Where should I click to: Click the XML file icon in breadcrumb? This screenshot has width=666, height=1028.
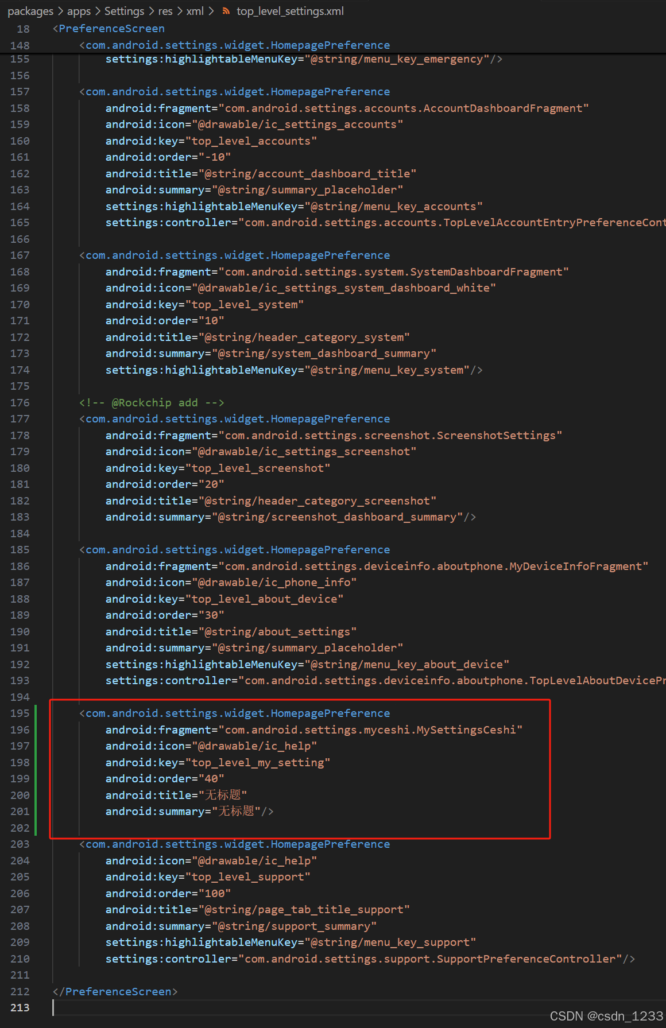(226, 11)
